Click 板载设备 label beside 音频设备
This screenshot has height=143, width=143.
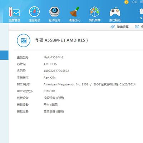click(23, 112)
